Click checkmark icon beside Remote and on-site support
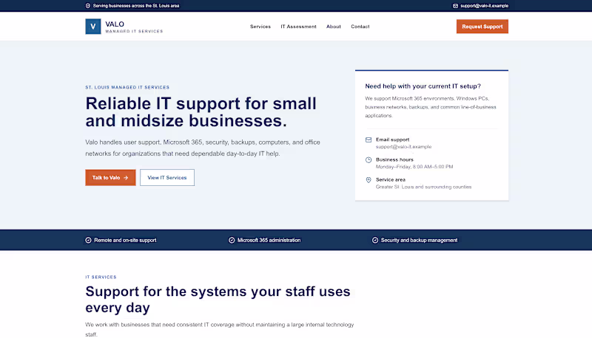 coord(88,240)
